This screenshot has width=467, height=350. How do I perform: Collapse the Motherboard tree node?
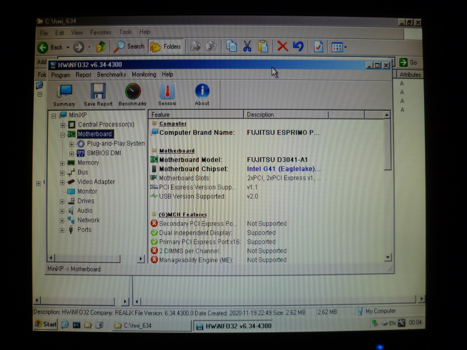[x=62, y=135]
